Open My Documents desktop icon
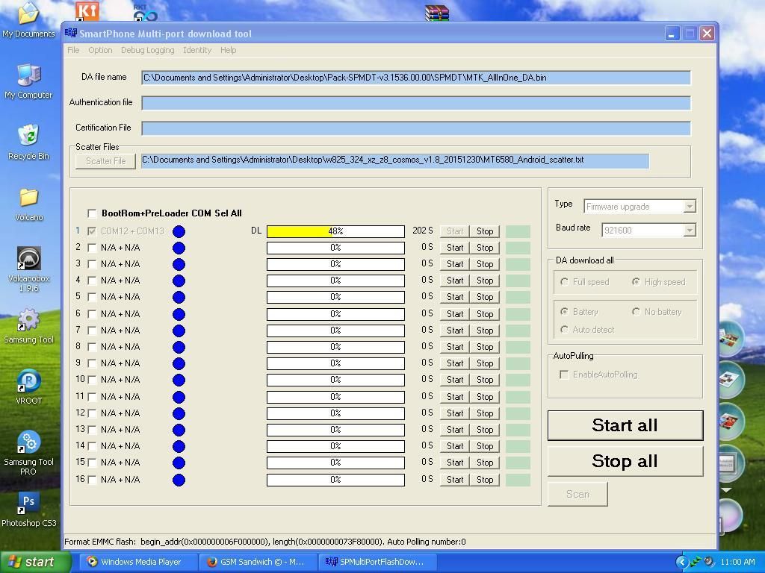Screen dimensions: 765x573 [x=28, y=19]
